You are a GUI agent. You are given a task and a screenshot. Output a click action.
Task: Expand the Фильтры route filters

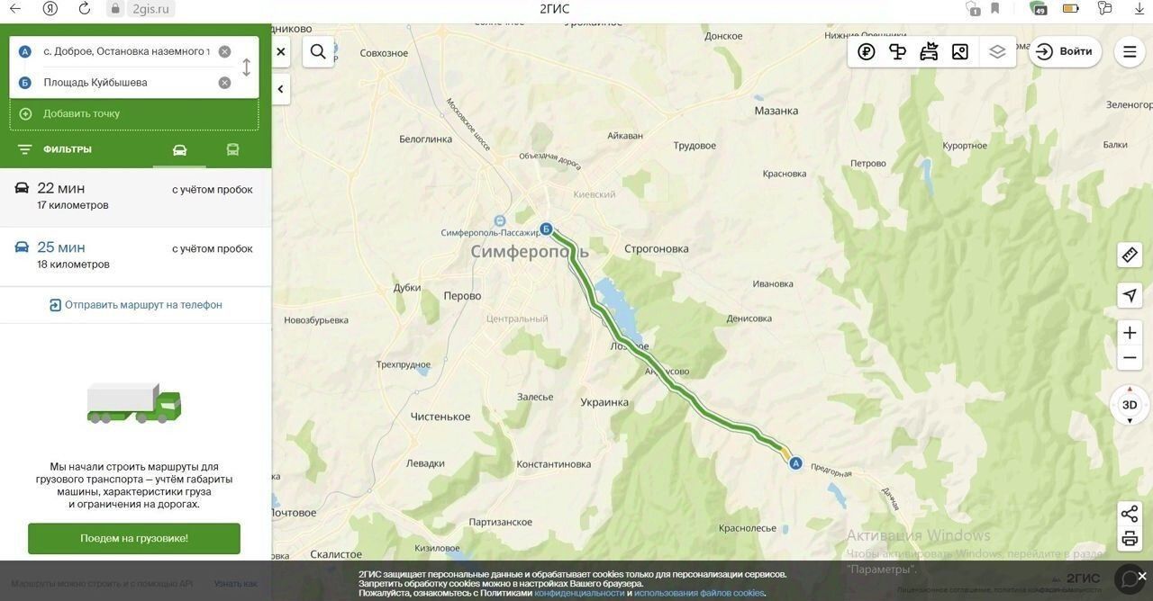pyautogui.click(x=55, y=149)
